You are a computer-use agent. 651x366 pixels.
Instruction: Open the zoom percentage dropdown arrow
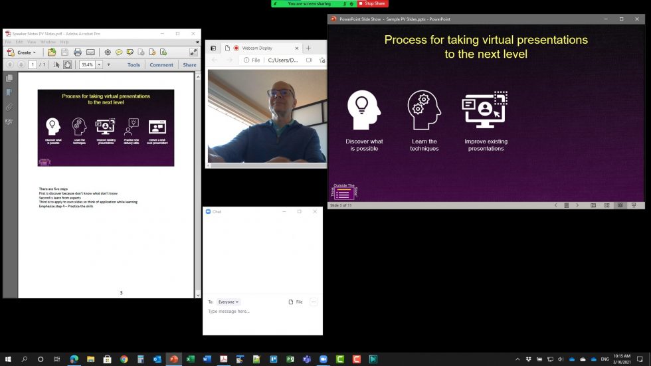(x=99, y=64)
